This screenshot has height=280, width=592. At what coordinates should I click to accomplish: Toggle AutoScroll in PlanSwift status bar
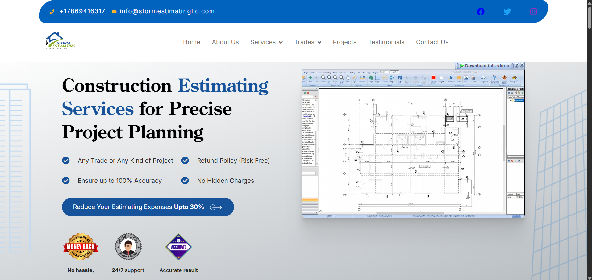516,216
